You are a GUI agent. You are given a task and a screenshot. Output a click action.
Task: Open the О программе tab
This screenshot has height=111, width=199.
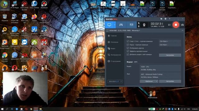tap(114, 61)
